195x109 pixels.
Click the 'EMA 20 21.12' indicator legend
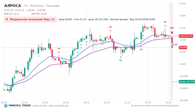pyautogui.click(x=12, y=14)
